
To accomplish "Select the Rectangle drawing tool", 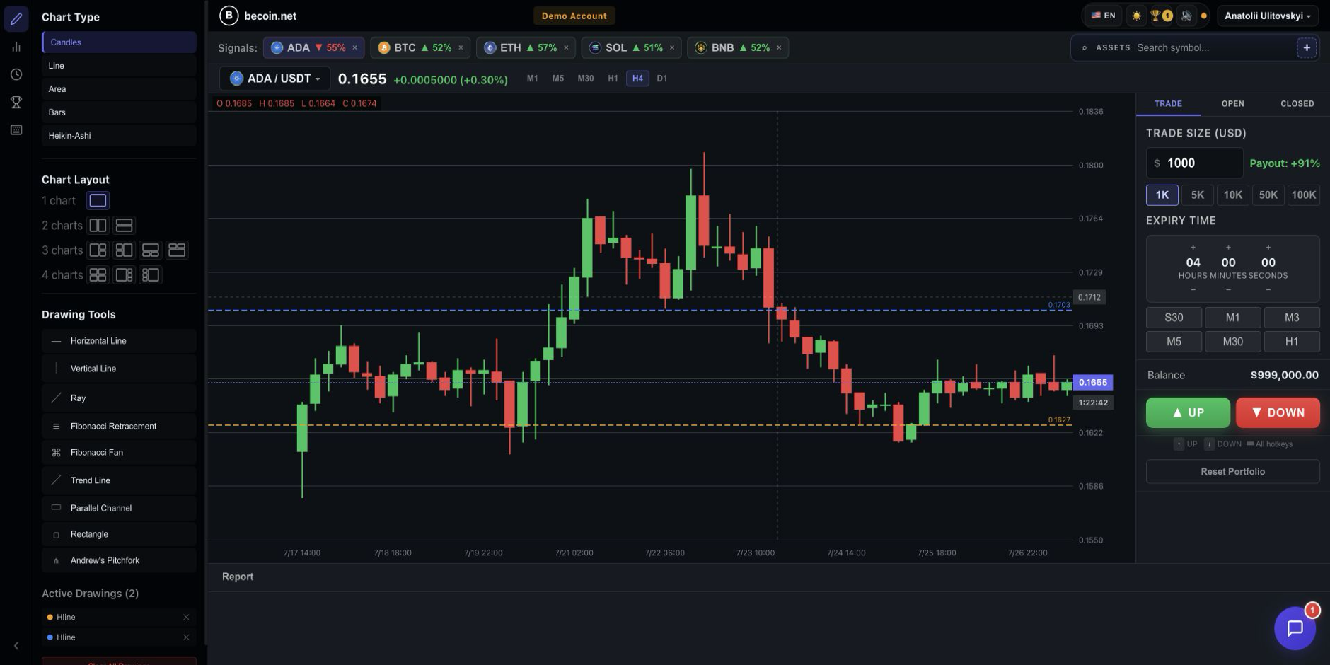I will pyautogui.click(x=119, y=535).
